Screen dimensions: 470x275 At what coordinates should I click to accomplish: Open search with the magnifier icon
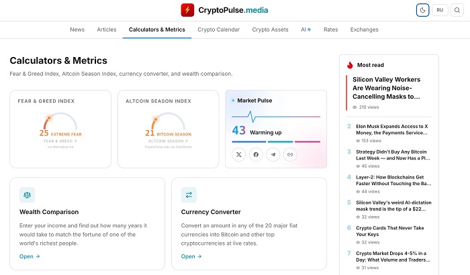[457, 10]
